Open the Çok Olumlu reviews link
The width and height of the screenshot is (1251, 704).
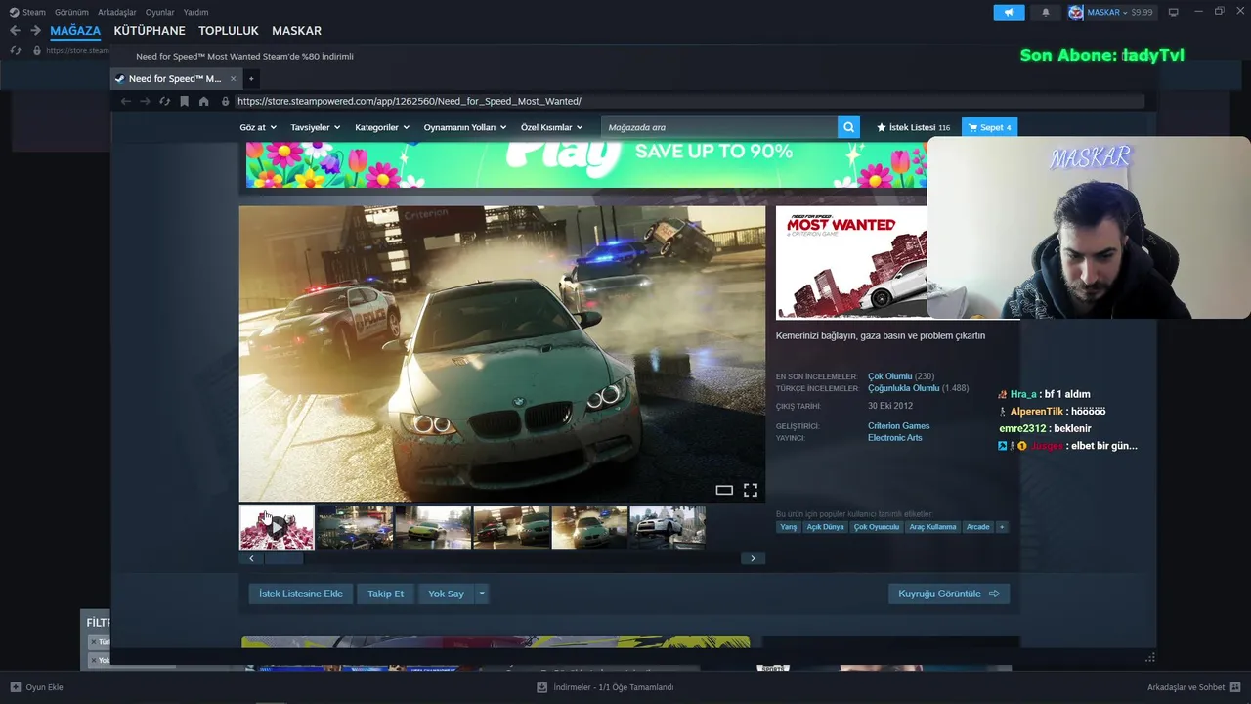pos(889,376)
